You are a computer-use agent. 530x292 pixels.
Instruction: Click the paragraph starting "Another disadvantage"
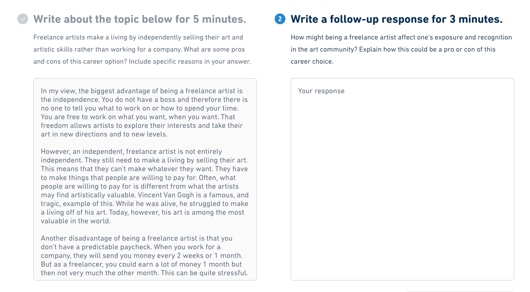pos(144,256)
